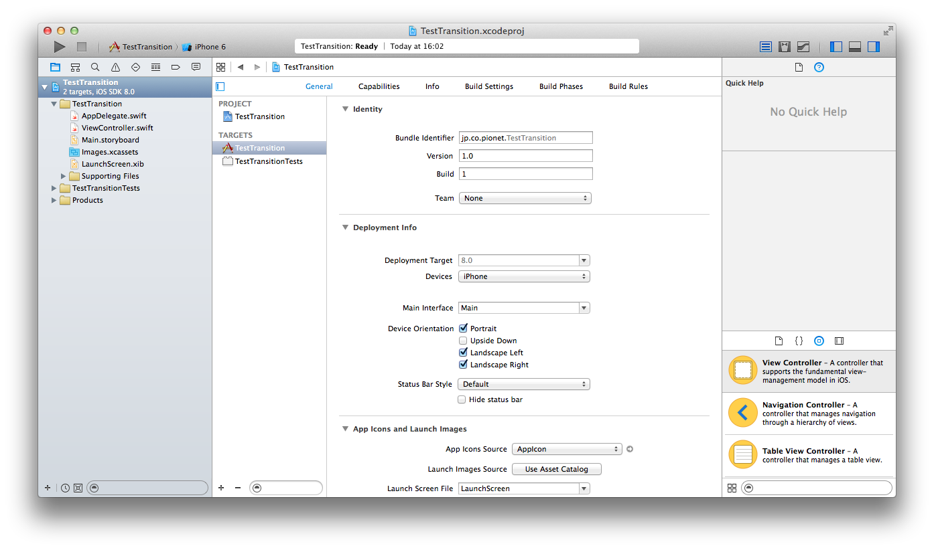
Task: Toggle library grid view icon
Action: click(732, 488)
